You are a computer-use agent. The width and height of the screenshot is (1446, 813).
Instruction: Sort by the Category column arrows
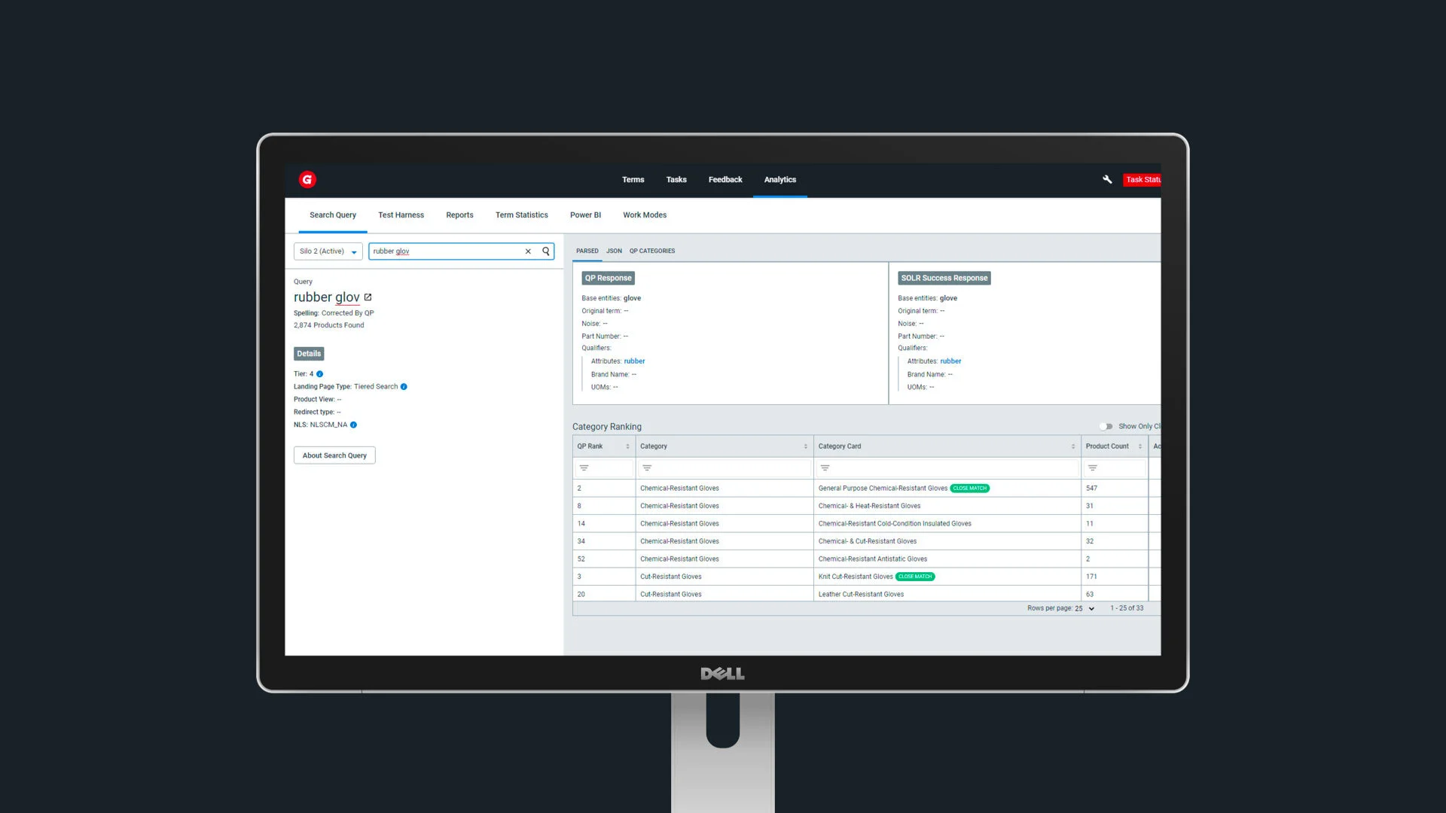pyautogui.click(x=805, y=446)
